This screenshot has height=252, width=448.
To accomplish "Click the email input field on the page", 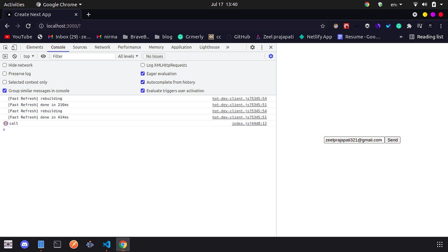I will pos(354,140).
